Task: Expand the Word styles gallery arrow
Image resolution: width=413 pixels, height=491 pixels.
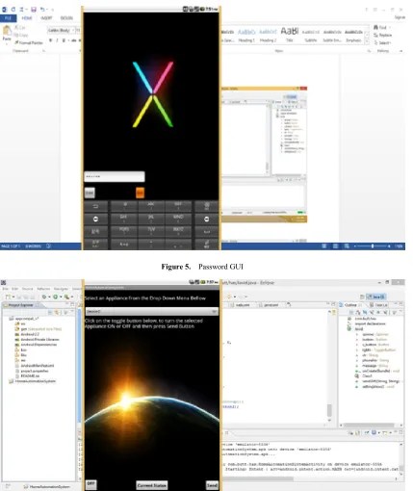Action: pyautogui.click(x=368, y=41)
